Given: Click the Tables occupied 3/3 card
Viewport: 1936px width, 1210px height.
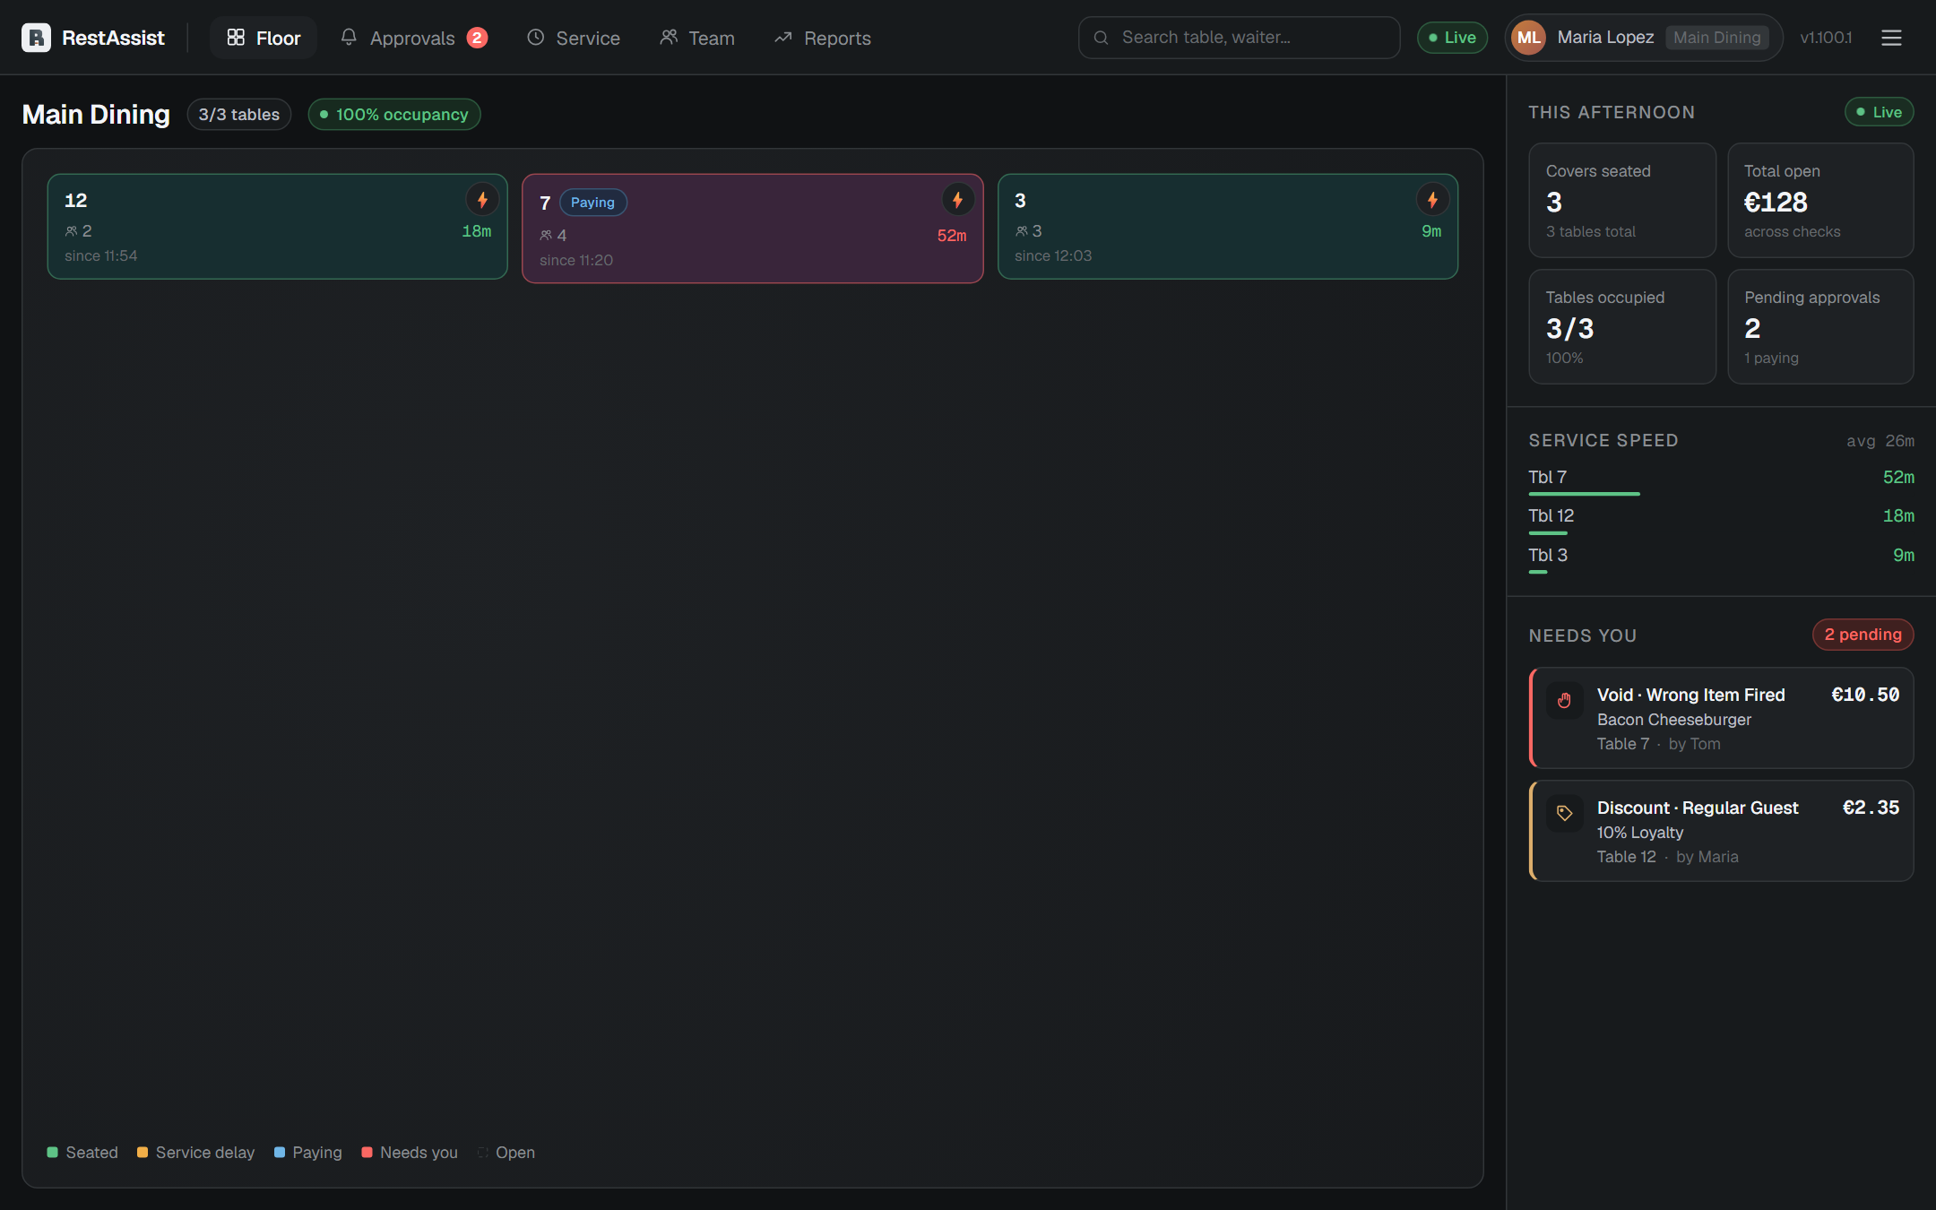Looking at the screenshot, I should click(1622, 327).
